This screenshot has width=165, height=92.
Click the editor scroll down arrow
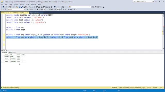coord(163,49)
